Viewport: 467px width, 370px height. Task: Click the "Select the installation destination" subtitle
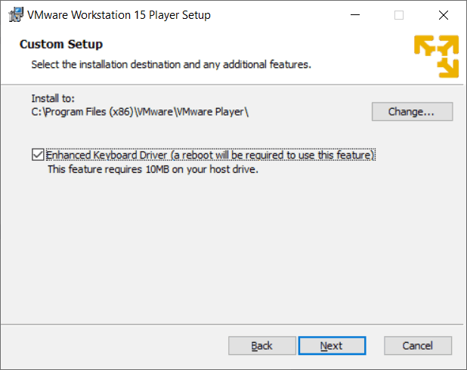click(x=171, y=65)
